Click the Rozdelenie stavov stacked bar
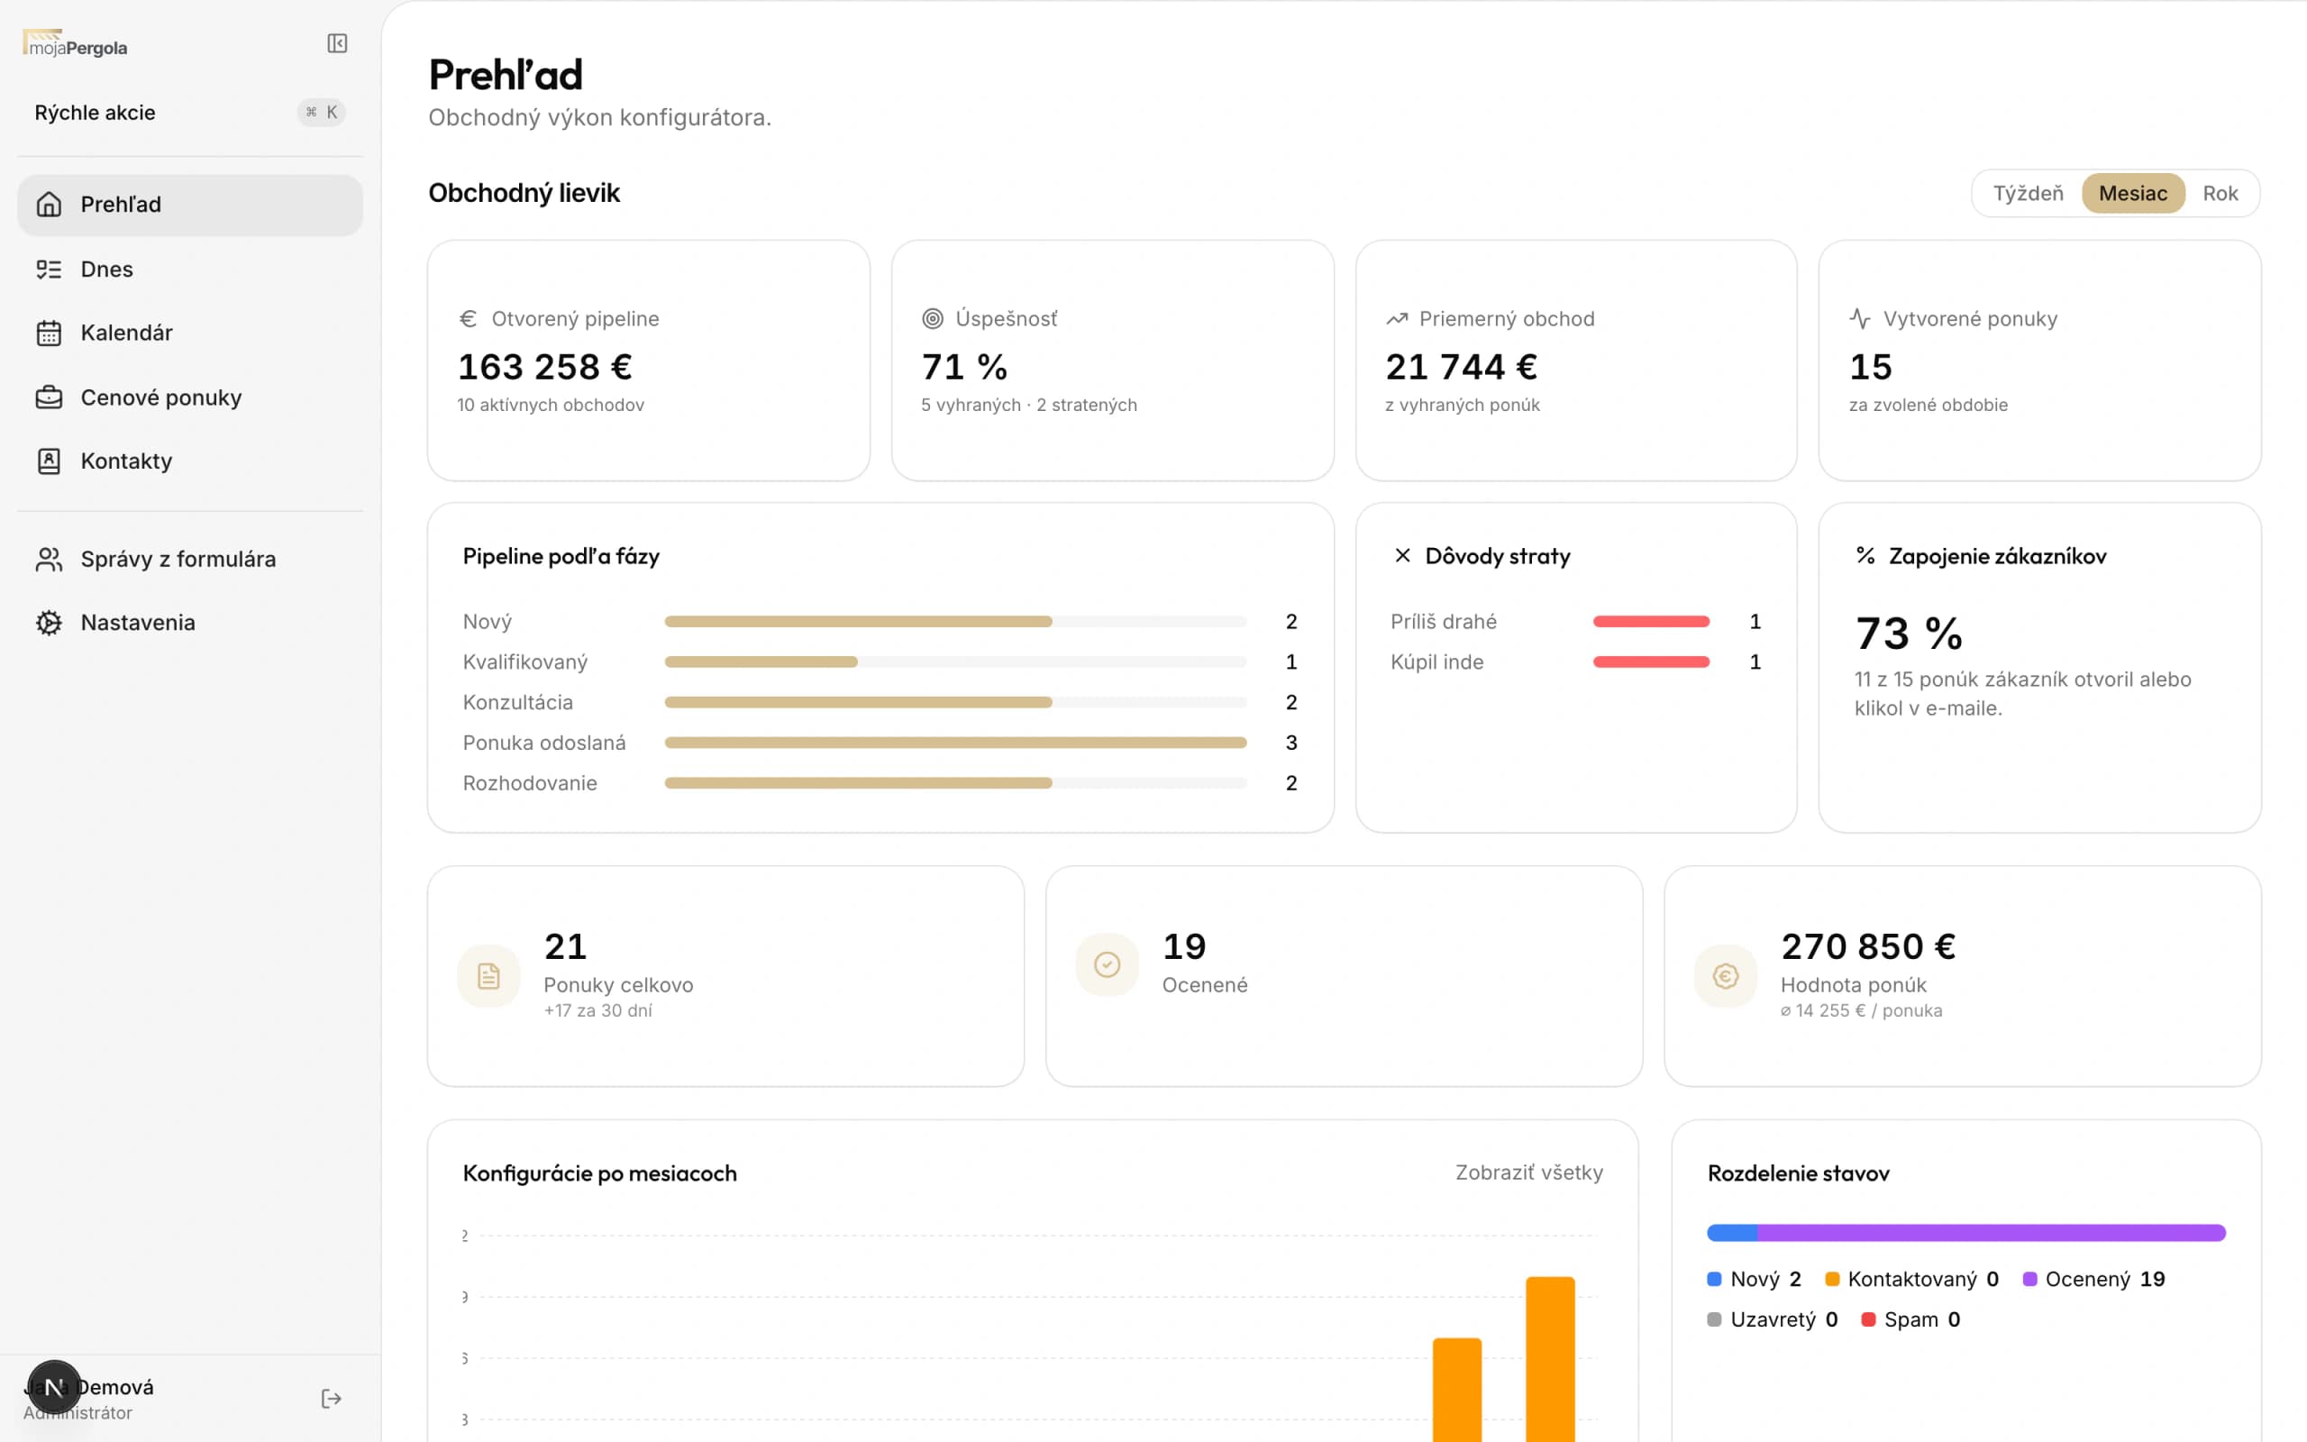The width and height of the screenshot is (2307, 1442). [x=1965, y=1232]
